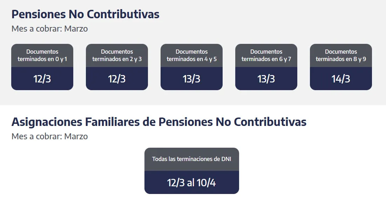386x201 pixels.
Task: Click 'Todas las terminaciones de DNI' label
Action: click(x=191, y=159)
